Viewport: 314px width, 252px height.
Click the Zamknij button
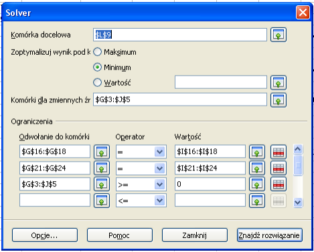(195, 235)
